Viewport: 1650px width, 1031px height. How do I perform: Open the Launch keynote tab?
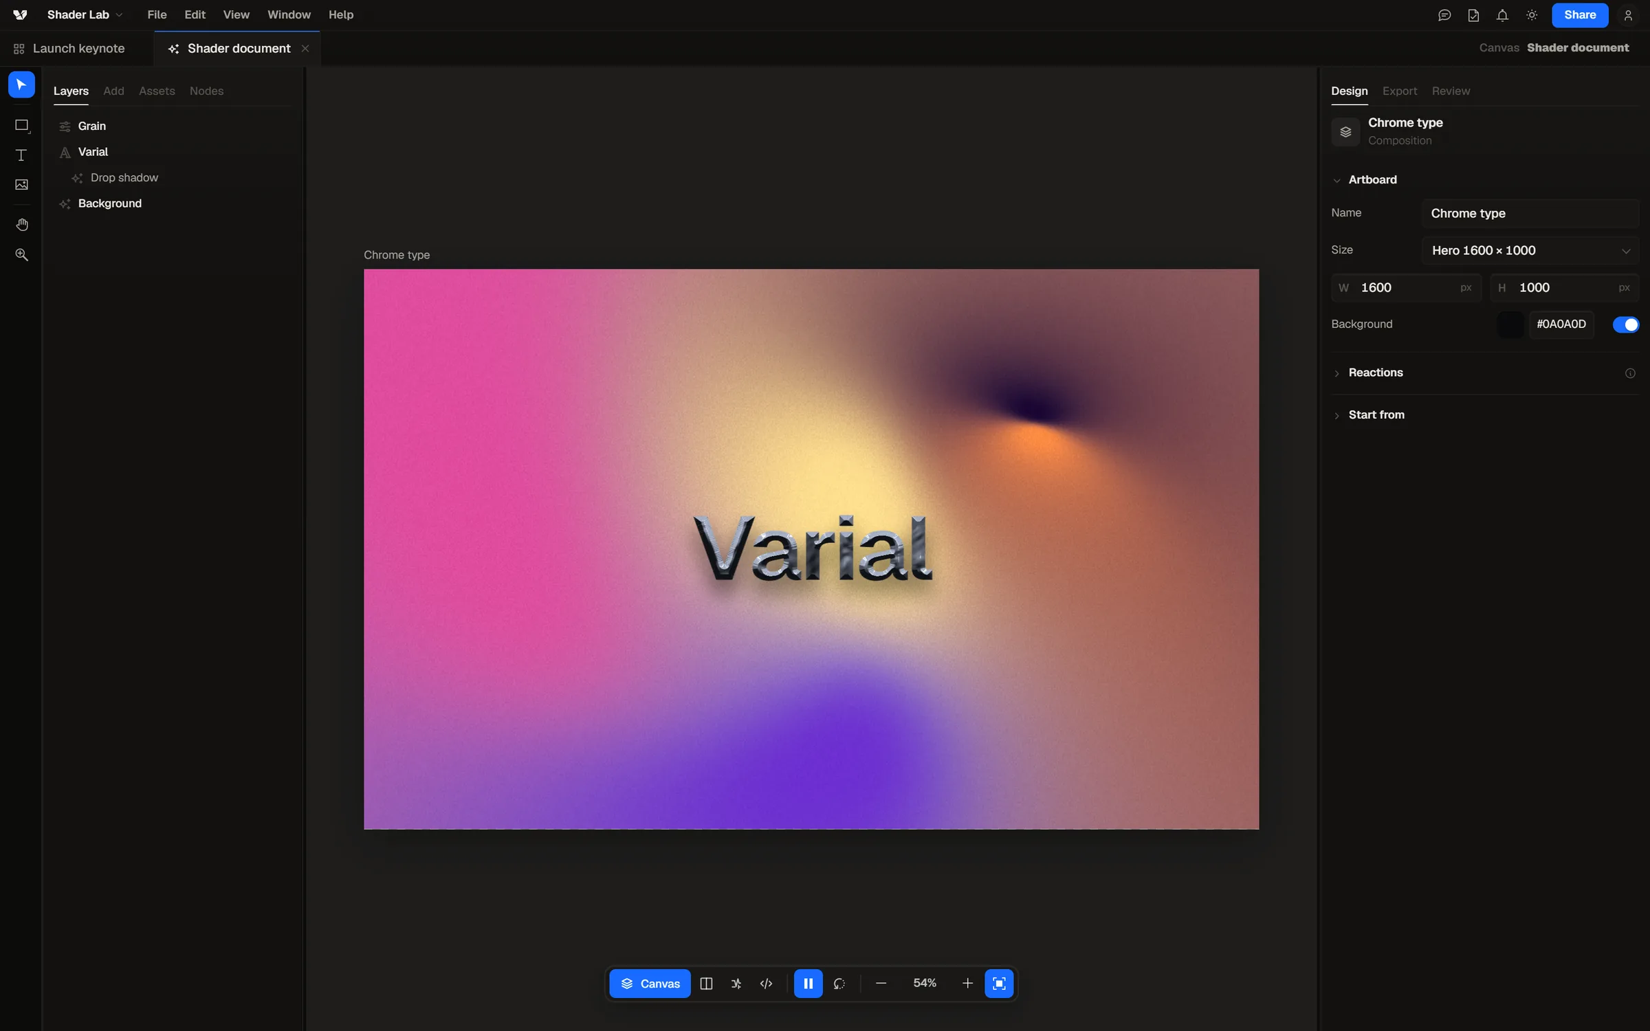[69, 49]
